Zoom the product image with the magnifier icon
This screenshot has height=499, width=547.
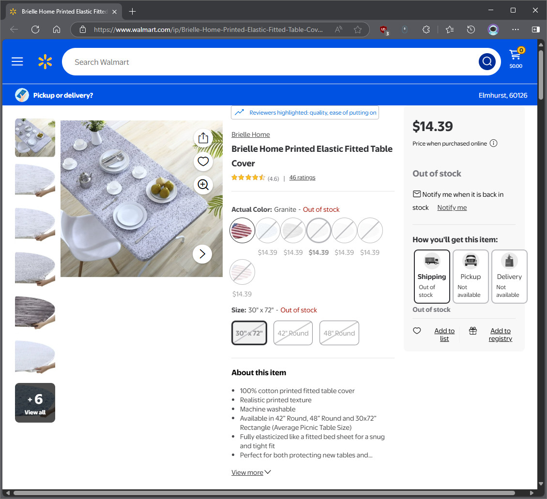pos(203,184)
